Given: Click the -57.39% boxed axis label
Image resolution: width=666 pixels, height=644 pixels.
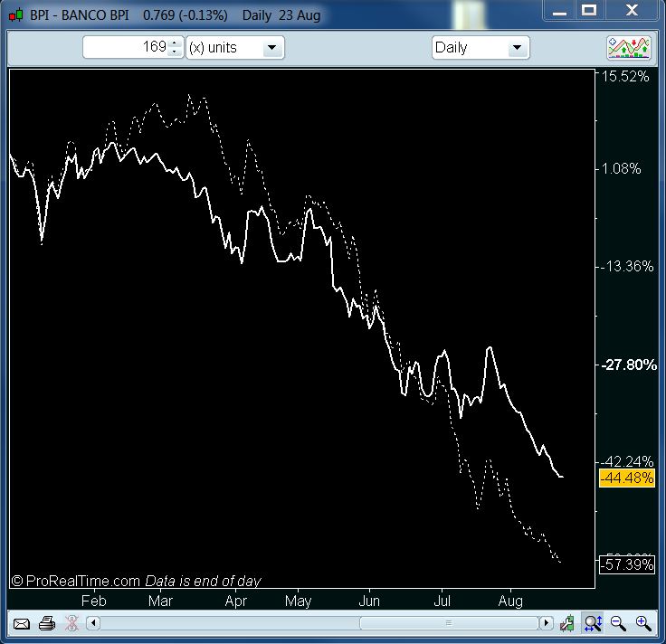Looking at the screenshot, I should click(627, 564).
